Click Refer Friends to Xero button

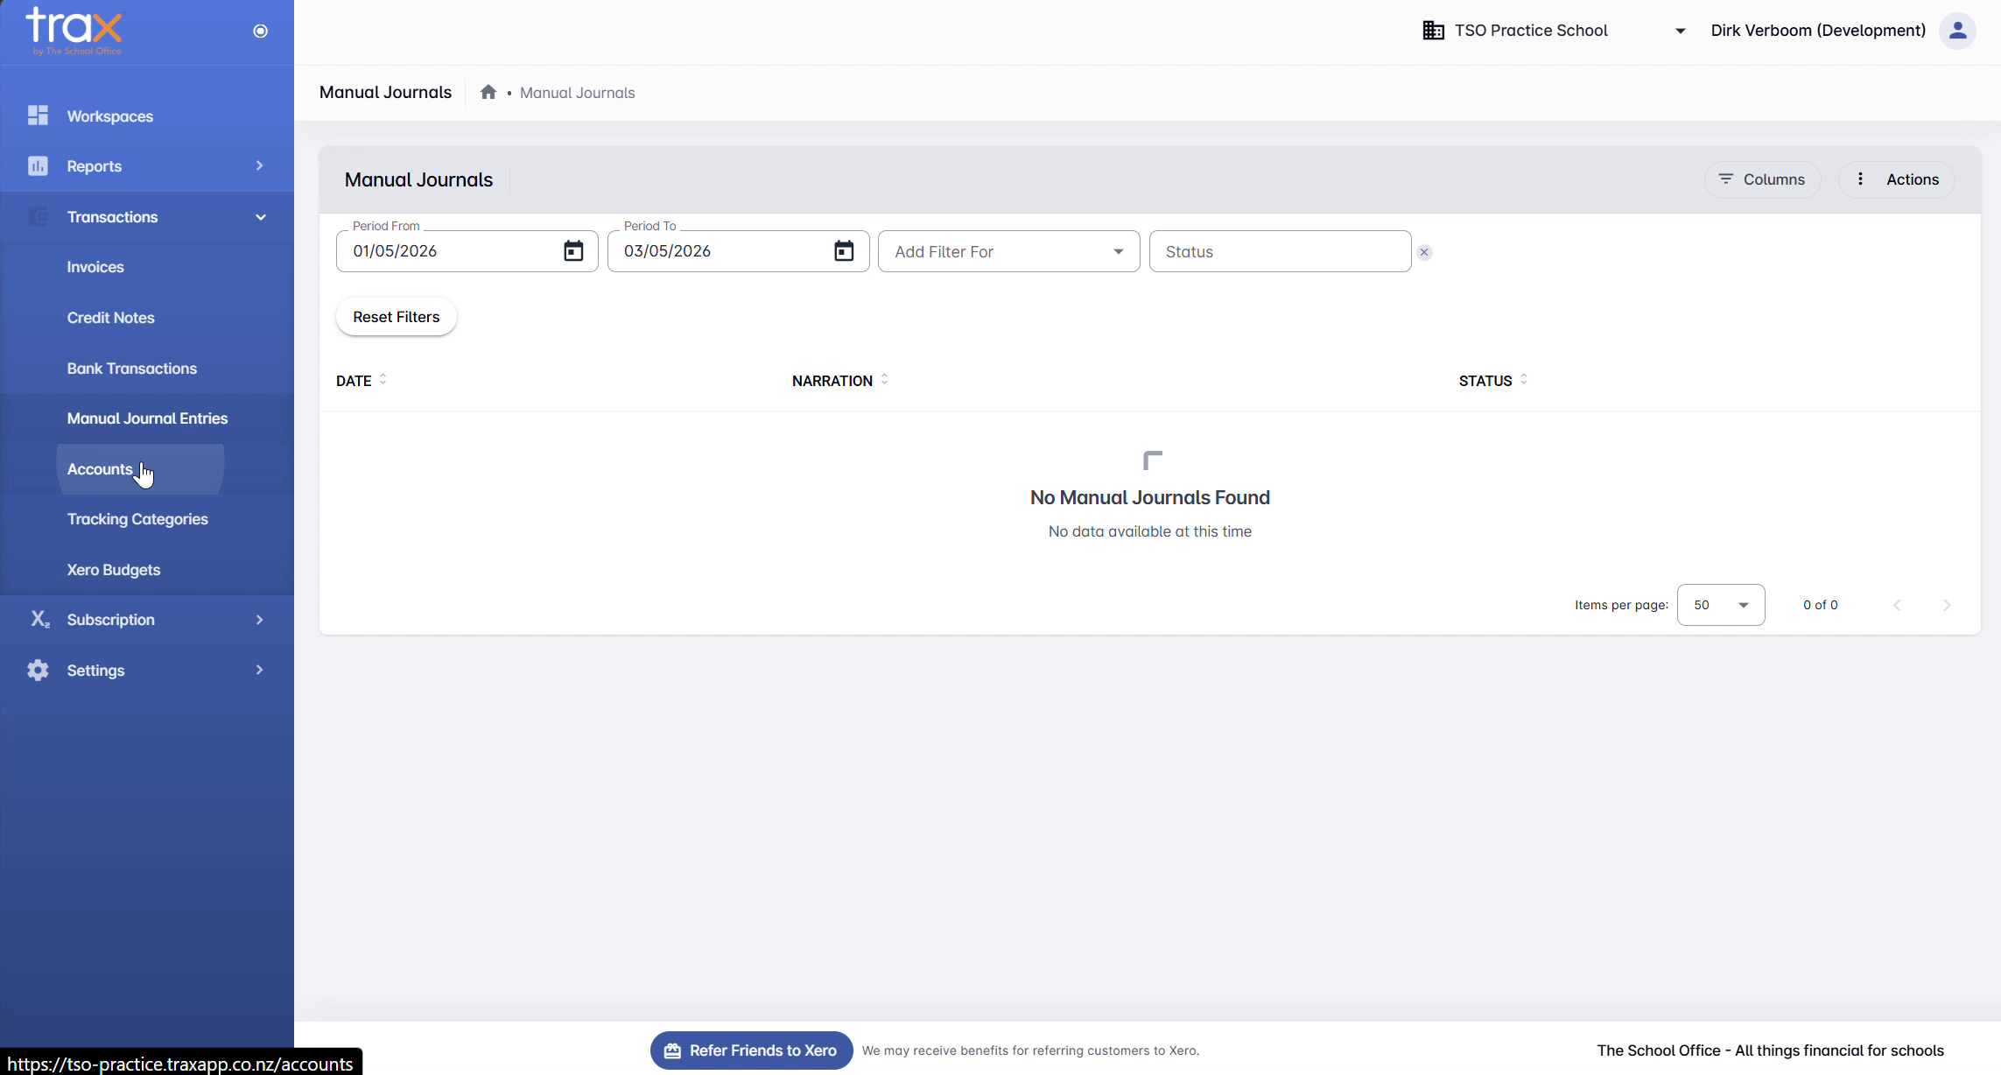point(751,1050)
